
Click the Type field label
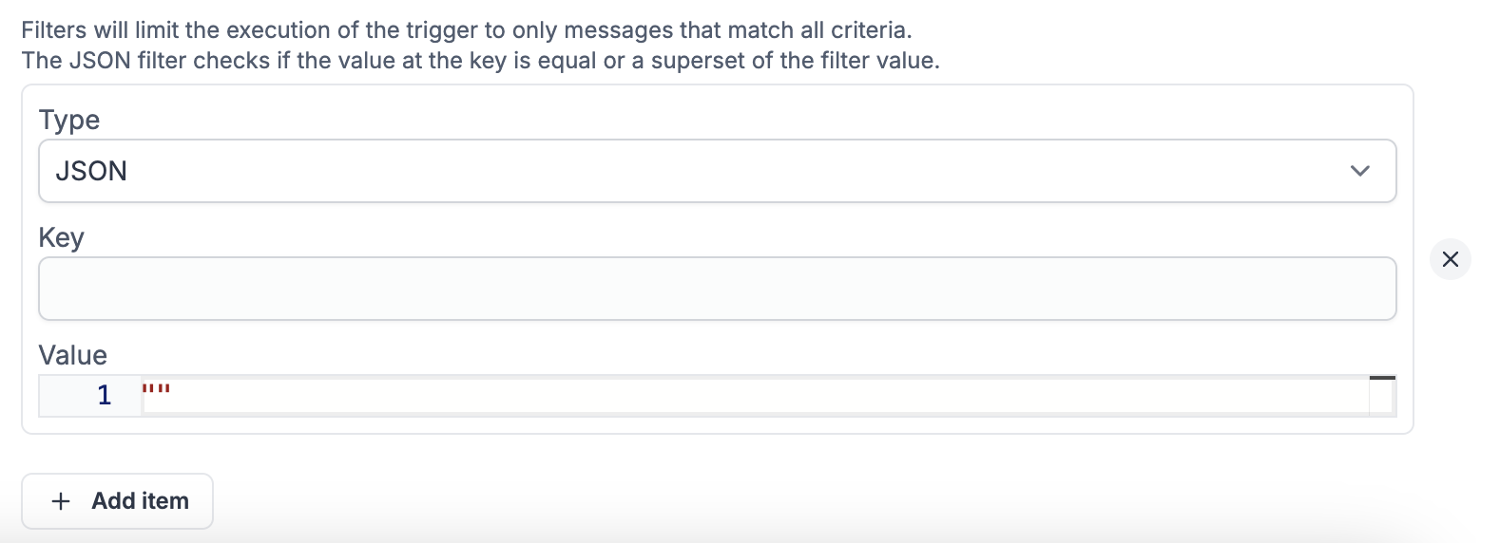point(68,120)
